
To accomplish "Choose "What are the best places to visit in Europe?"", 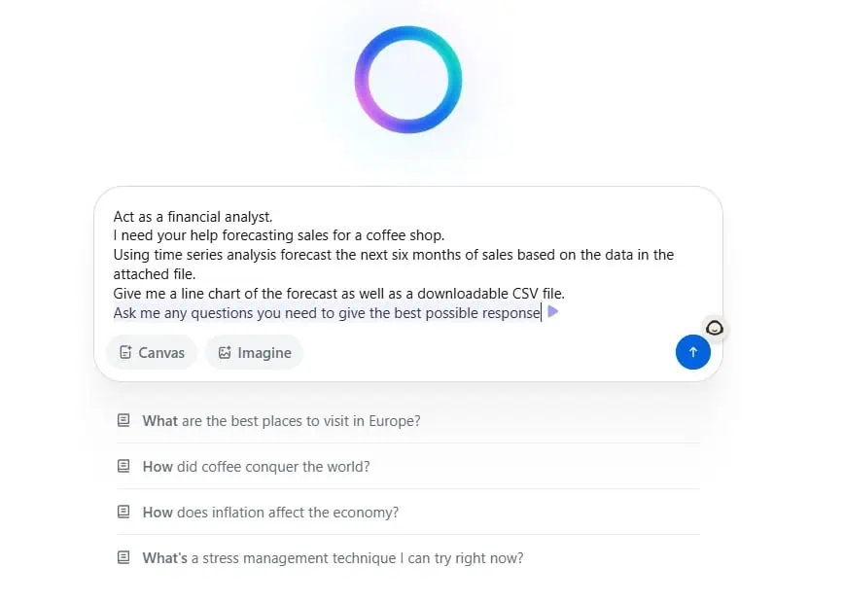I will pos(281,421).
